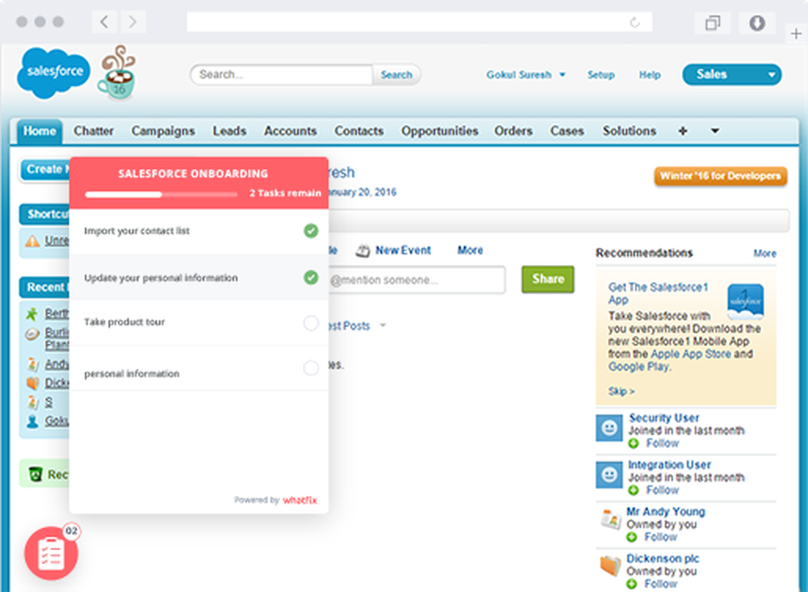Open the Orders tab
Viewport: 808px width, 592px height.
pyautogui.click(x=513, y=131)
